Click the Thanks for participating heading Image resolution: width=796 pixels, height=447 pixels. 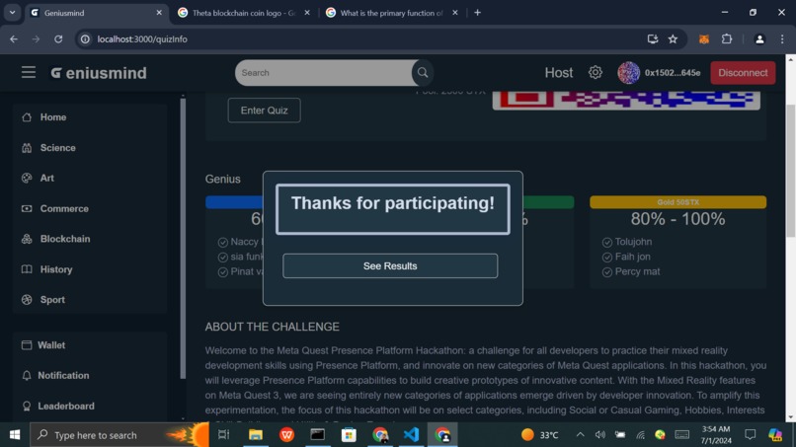(x=392, y=203)
